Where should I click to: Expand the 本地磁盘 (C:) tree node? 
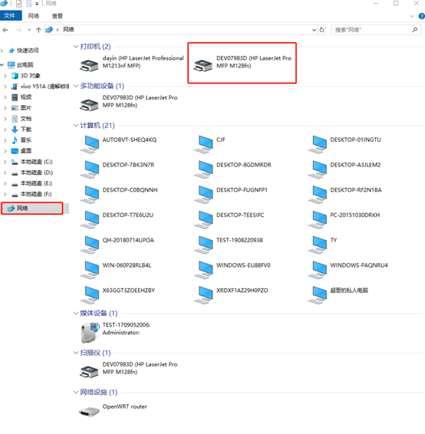click(x=5, y=162)
